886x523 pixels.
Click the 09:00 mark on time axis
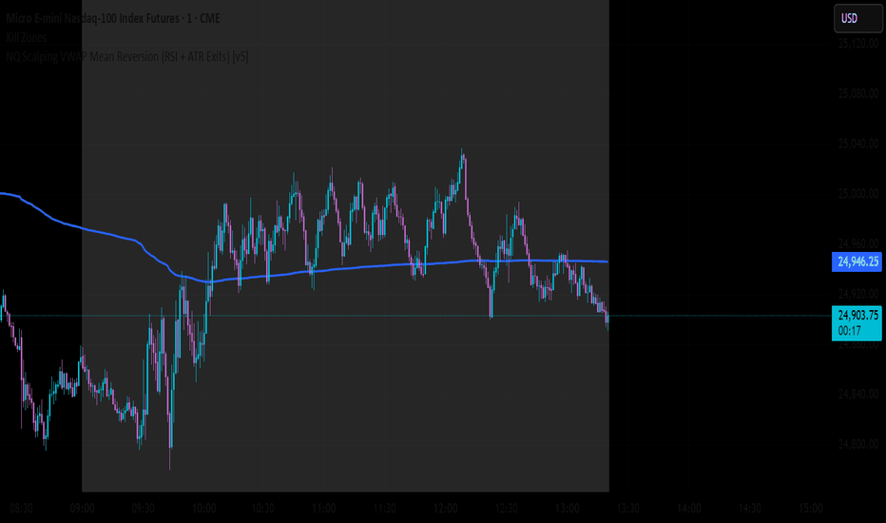(x=83, y=509)
